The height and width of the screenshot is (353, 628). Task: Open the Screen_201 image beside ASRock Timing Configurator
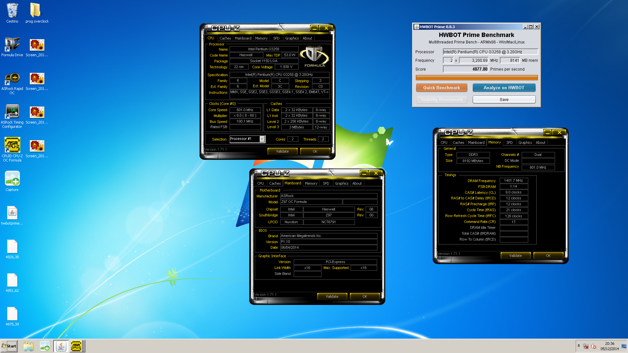[37, 115]
